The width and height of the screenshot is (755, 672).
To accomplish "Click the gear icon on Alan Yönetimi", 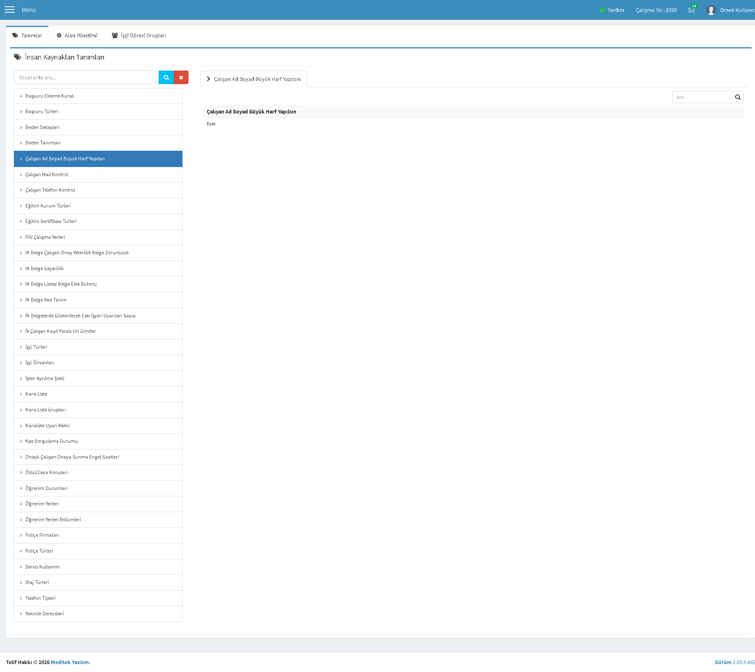I will [59, 35].
